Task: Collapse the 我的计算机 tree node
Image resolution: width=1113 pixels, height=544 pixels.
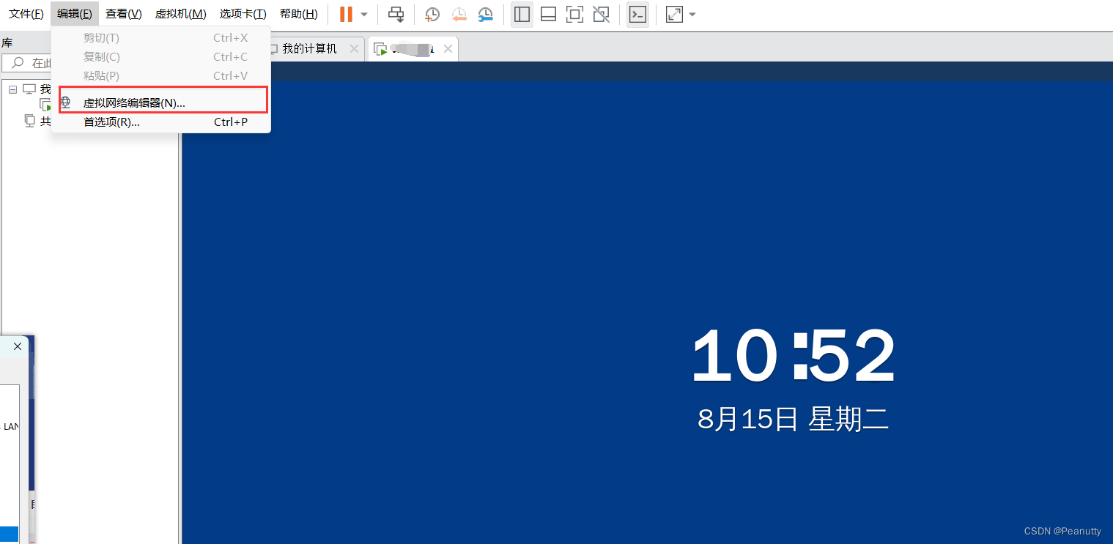Action: coord(12,89)
